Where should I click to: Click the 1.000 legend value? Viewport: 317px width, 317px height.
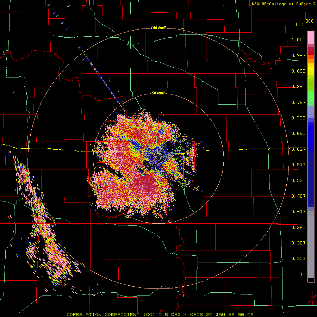click(298, 39)
